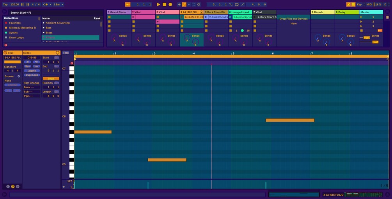
Task: Select the A Reverb return track header
Action: pos(323,12)
